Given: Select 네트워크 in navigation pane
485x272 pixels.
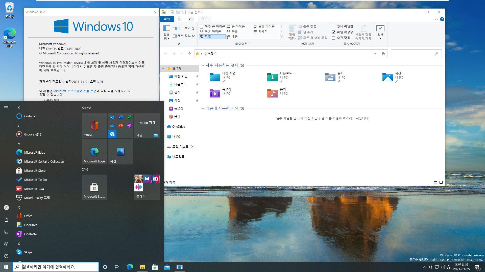Looking at the screenshot, I should pyautogui.click(x=176, y=157).
